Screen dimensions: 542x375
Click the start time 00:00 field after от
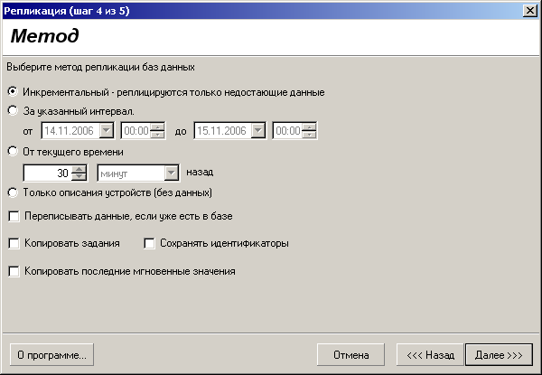pos(136,131)
